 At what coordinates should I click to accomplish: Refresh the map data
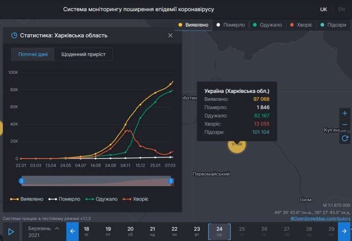[345, 138]
